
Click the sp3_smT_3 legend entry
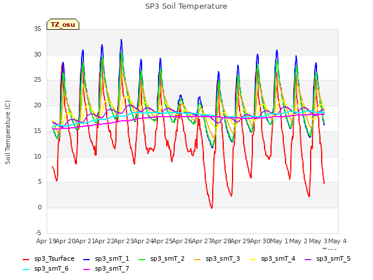tap(217, 258)
